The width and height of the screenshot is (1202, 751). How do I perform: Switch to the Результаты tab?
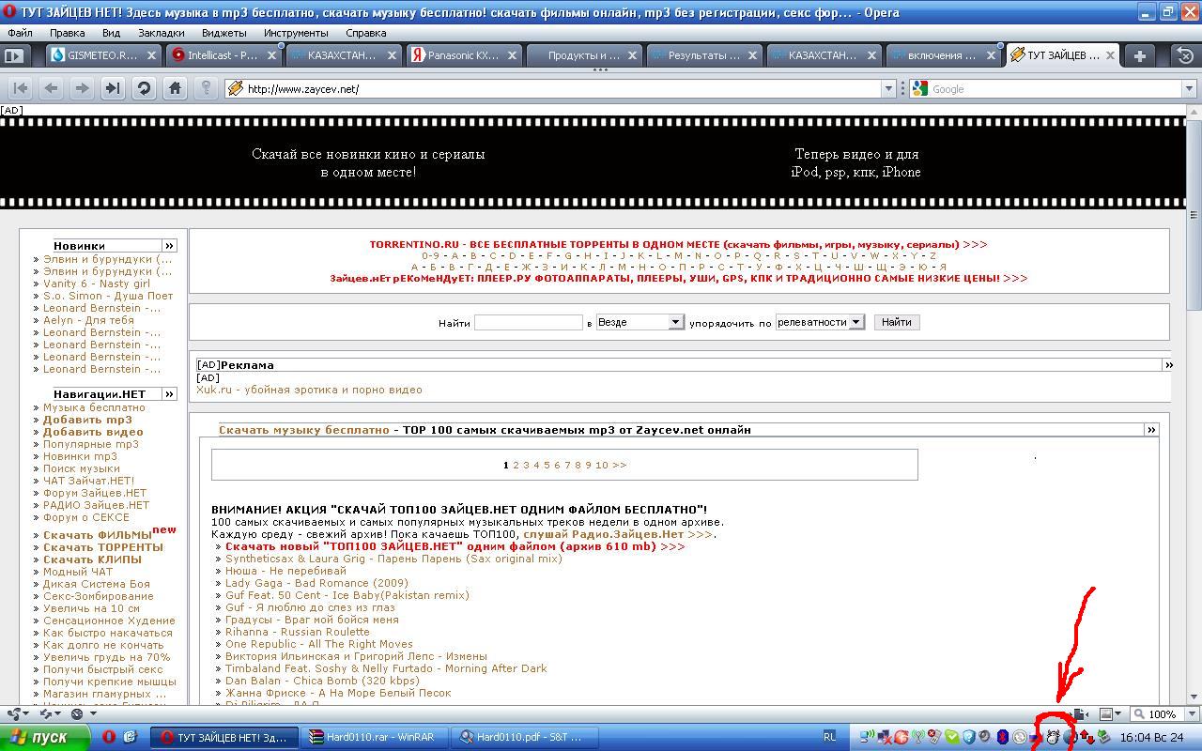click(x=703, y=55)
